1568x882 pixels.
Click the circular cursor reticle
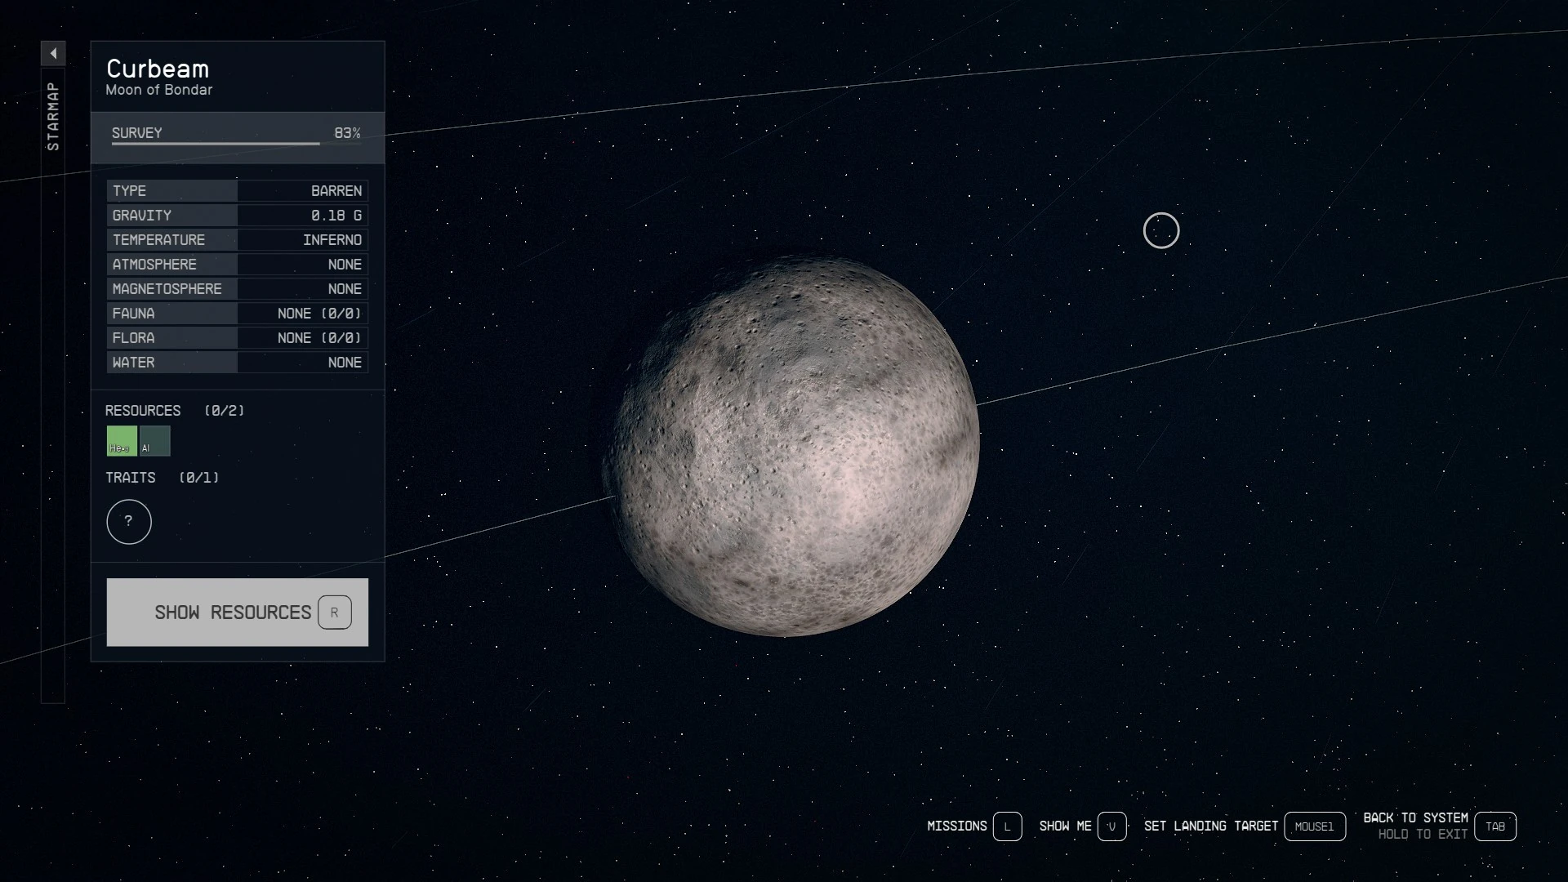pyautogui.click(x=1160, y=231)
